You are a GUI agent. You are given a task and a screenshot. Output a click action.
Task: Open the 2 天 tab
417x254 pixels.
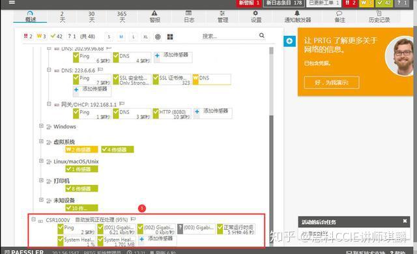point(62,17)
